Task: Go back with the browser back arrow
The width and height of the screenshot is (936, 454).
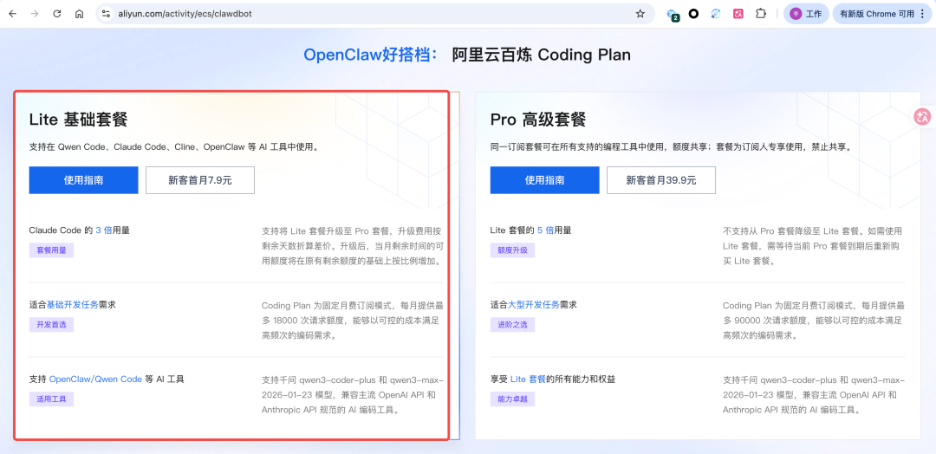Action: click(12, 14)
